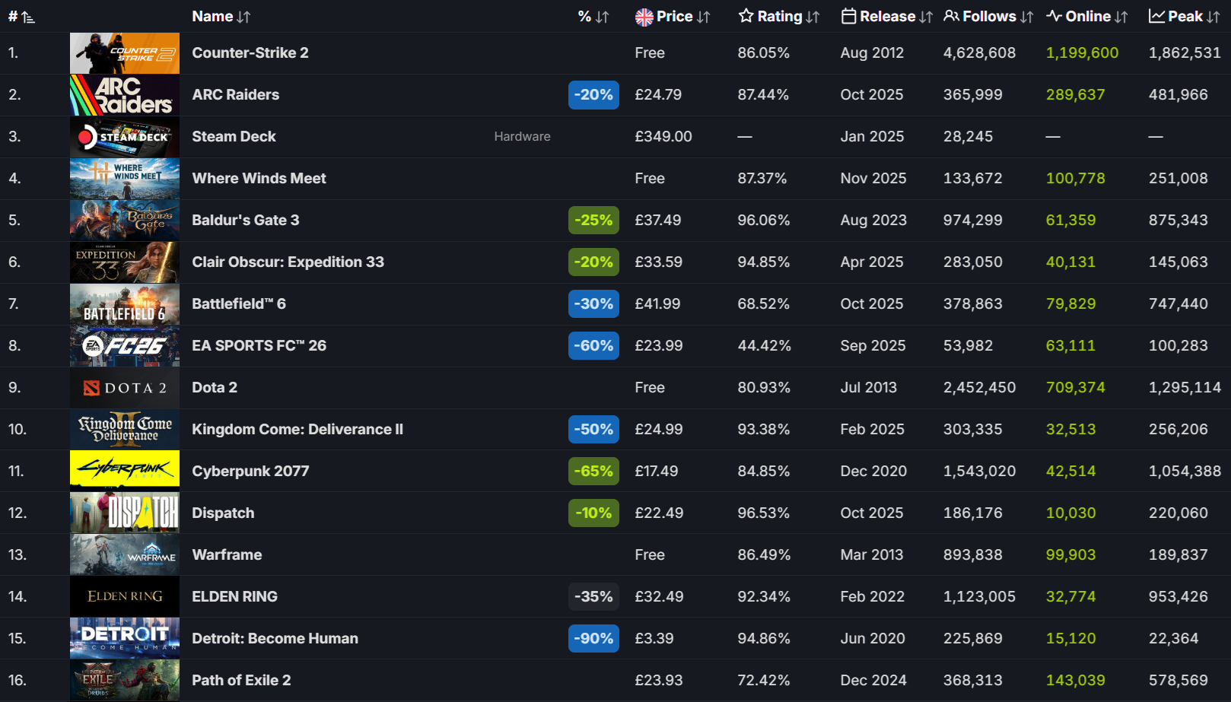Click the 22,364 peak value
The height and width of the screenshot is (702, 1231).
1173,638
